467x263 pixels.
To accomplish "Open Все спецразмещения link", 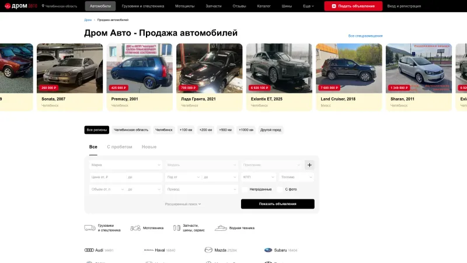I will click(x=365, y=36).
